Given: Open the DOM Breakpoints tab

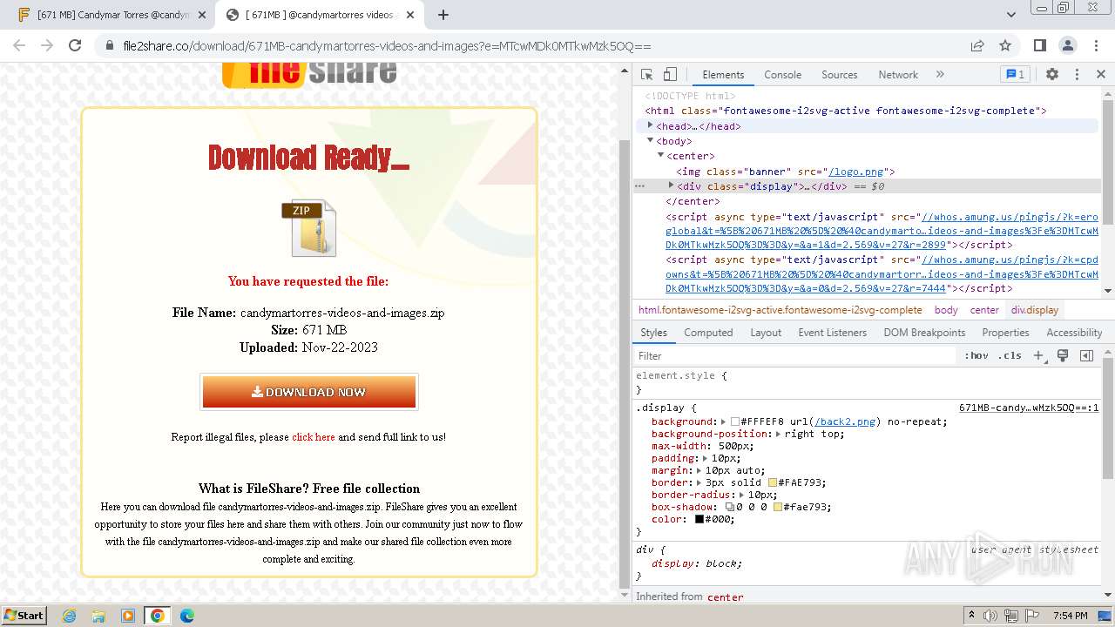Looking at the screenshot, I should (923, 333).
